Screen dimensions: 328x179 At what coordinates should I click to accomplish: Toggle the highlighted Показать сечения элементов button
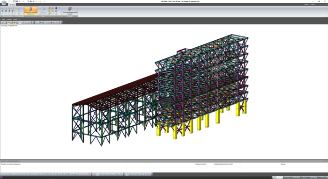click(31, 11)
